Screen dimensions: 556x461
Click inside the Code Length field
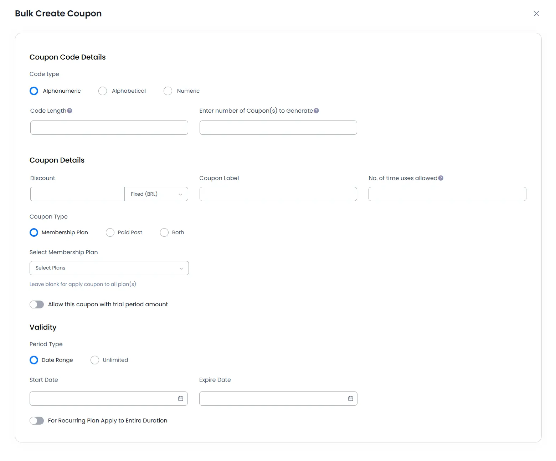click(x=109, y=128)
